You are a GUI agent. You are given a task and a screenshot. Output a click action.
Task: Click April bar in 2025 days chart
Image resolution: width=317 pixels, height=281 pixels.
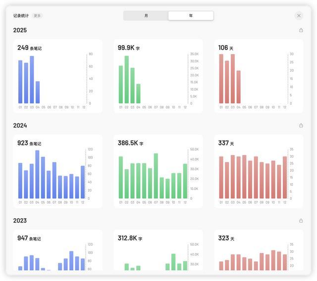point(239,87)
